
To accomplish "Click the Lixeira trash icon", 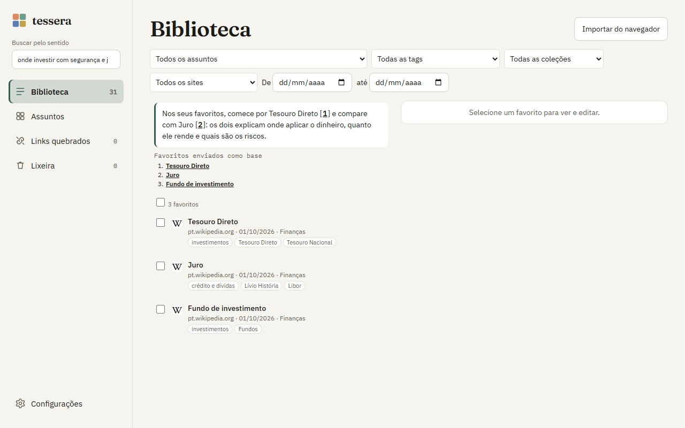I will coord(20,165).
